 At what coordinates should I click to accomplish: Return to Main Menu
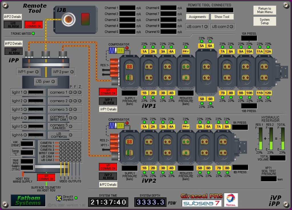pyautogui.click(x=265, y=10)
